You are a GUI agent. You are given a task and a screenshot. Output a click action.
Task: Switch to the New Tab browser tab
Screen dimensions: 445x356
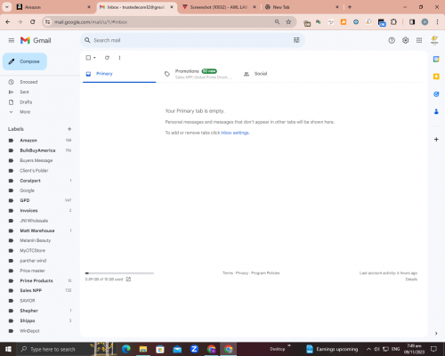302,7
